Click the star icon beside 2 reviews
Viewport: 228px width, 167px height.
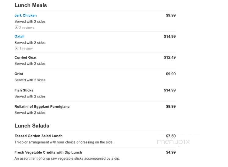[x=16, y=27]
